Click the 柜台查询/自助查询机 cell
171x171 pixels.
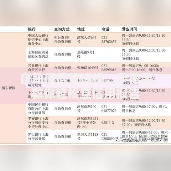pyautogui.click(x=63, y=40)
